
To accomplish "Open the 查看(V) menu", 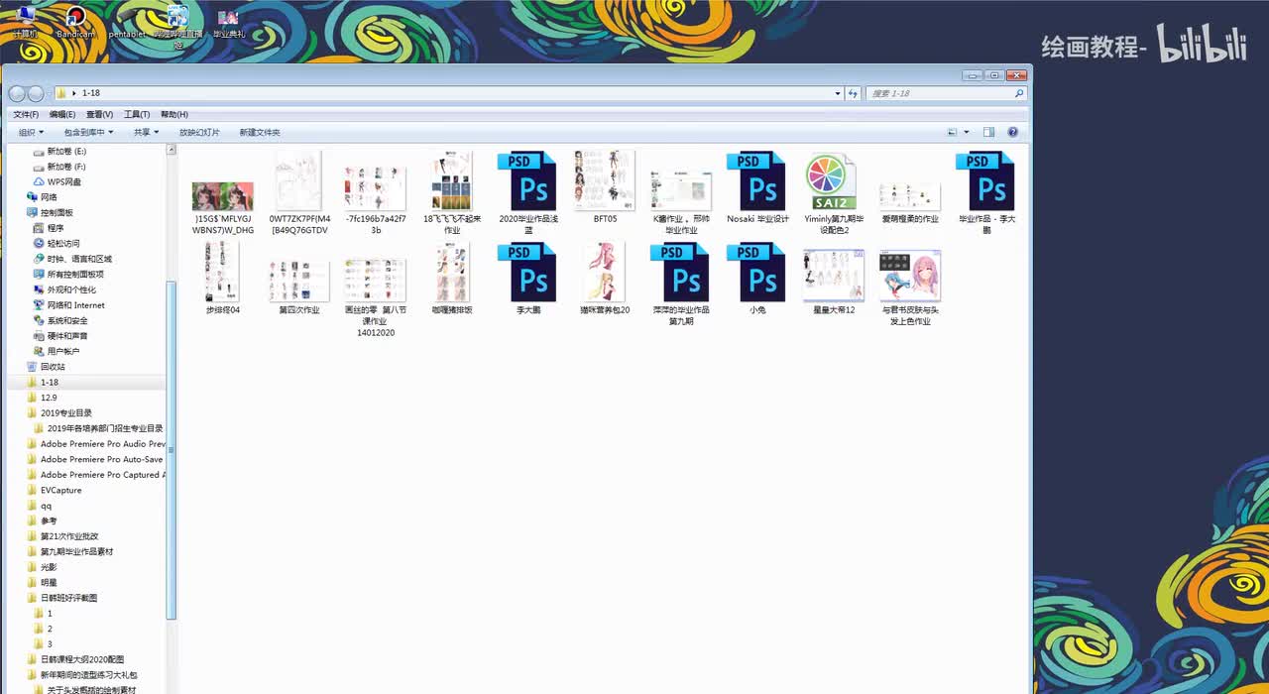I will coord(99,114).
